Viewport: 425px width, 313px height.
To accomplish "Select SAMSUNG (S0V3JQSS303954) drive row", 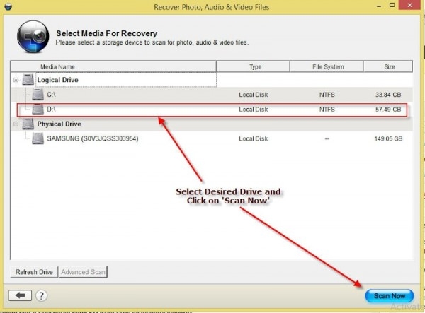I will [x=212, y=138].
